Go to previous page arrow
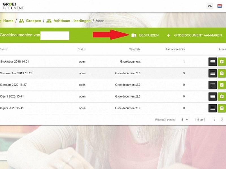226x169 pixels. pyautogui.click(x=214, y=120)
